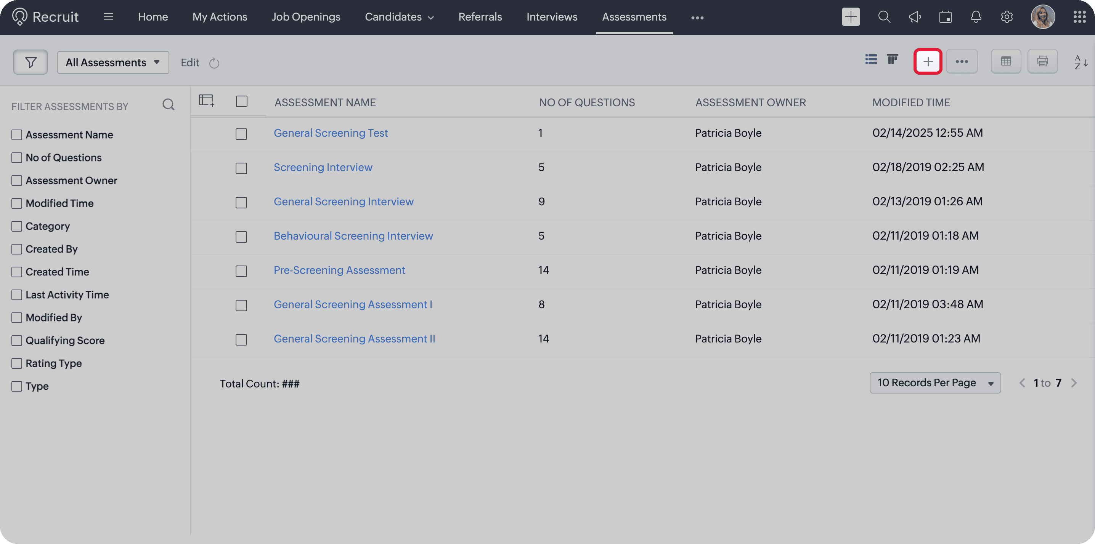Expand the 10 Records Per Page dropdown

coord(935,383)
